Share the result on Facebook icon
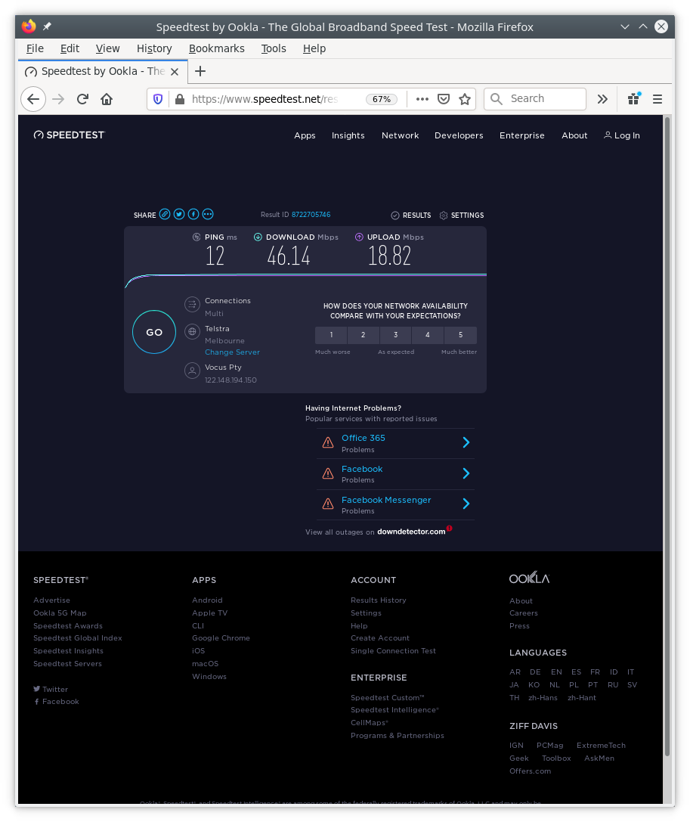Image resolution: width=690 pixels, height=822 pixels. coord(193,215)
